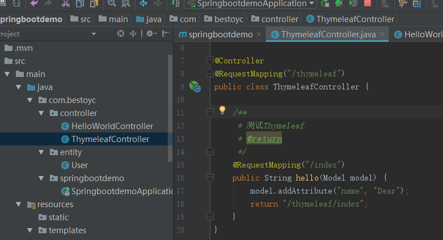Select HelloWorldController class in tree
The height and width of the screenshot is (240, 443).
point(107,126)
